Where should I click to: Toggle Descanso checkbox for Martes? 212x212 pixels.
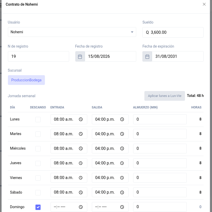pyautogui.click(x=38, y=134)
